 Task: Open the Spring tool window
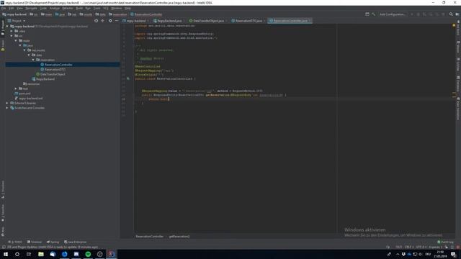click(53, 242)
